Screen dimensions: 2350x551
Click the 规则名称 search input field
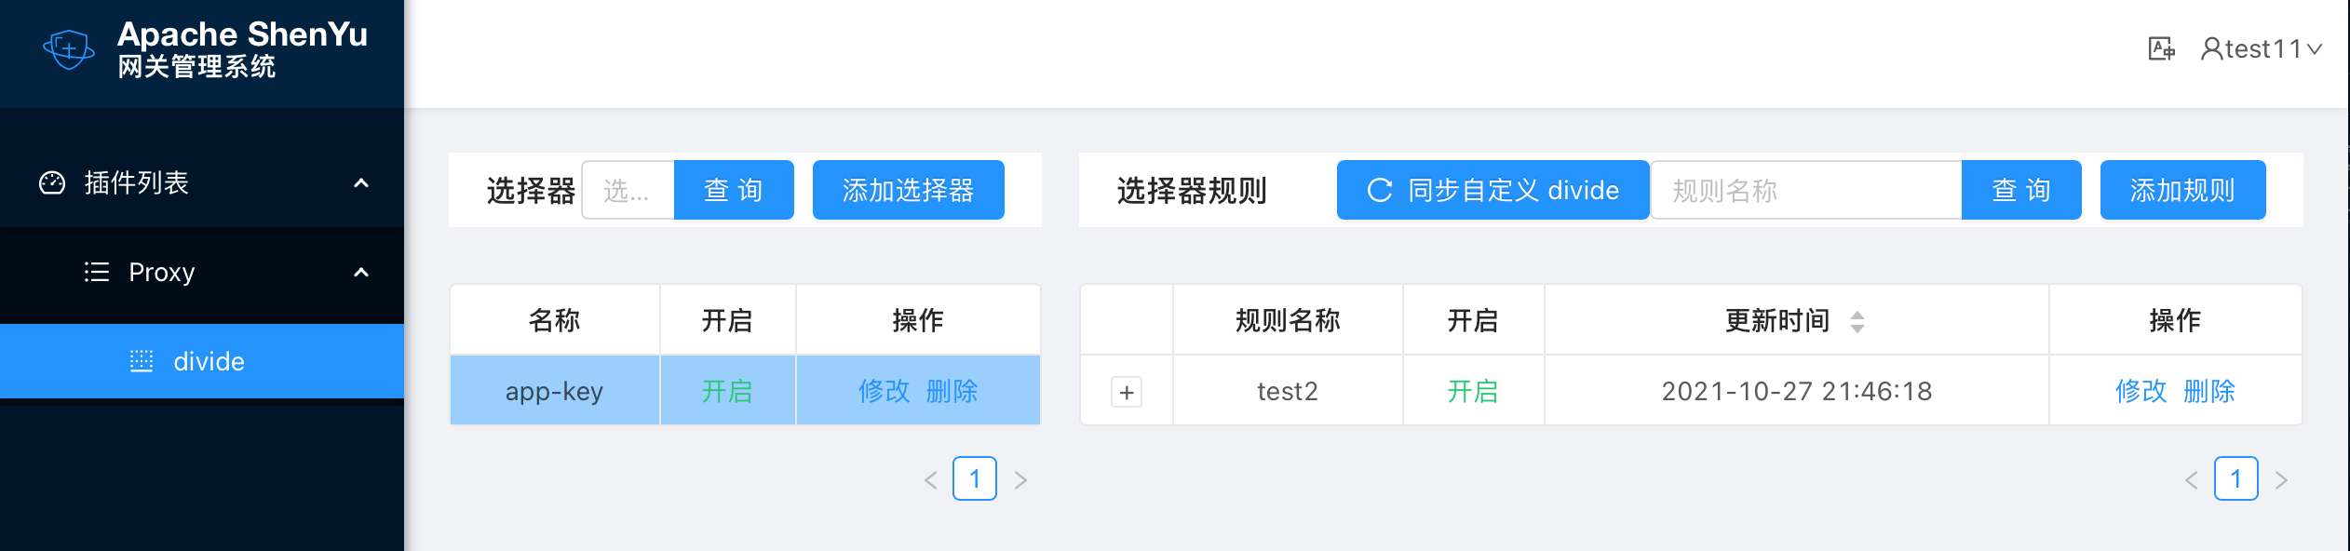1806,190
